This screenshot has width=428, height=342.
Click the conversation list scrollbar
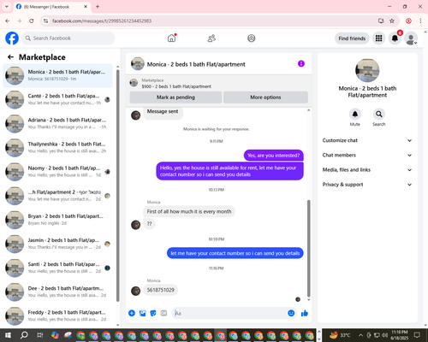tap(118, 186)
